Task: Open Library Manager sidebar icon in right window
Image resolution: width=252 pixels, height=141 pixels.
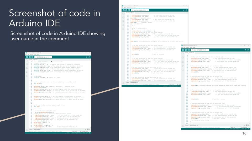Action: [x=183, y=62]
